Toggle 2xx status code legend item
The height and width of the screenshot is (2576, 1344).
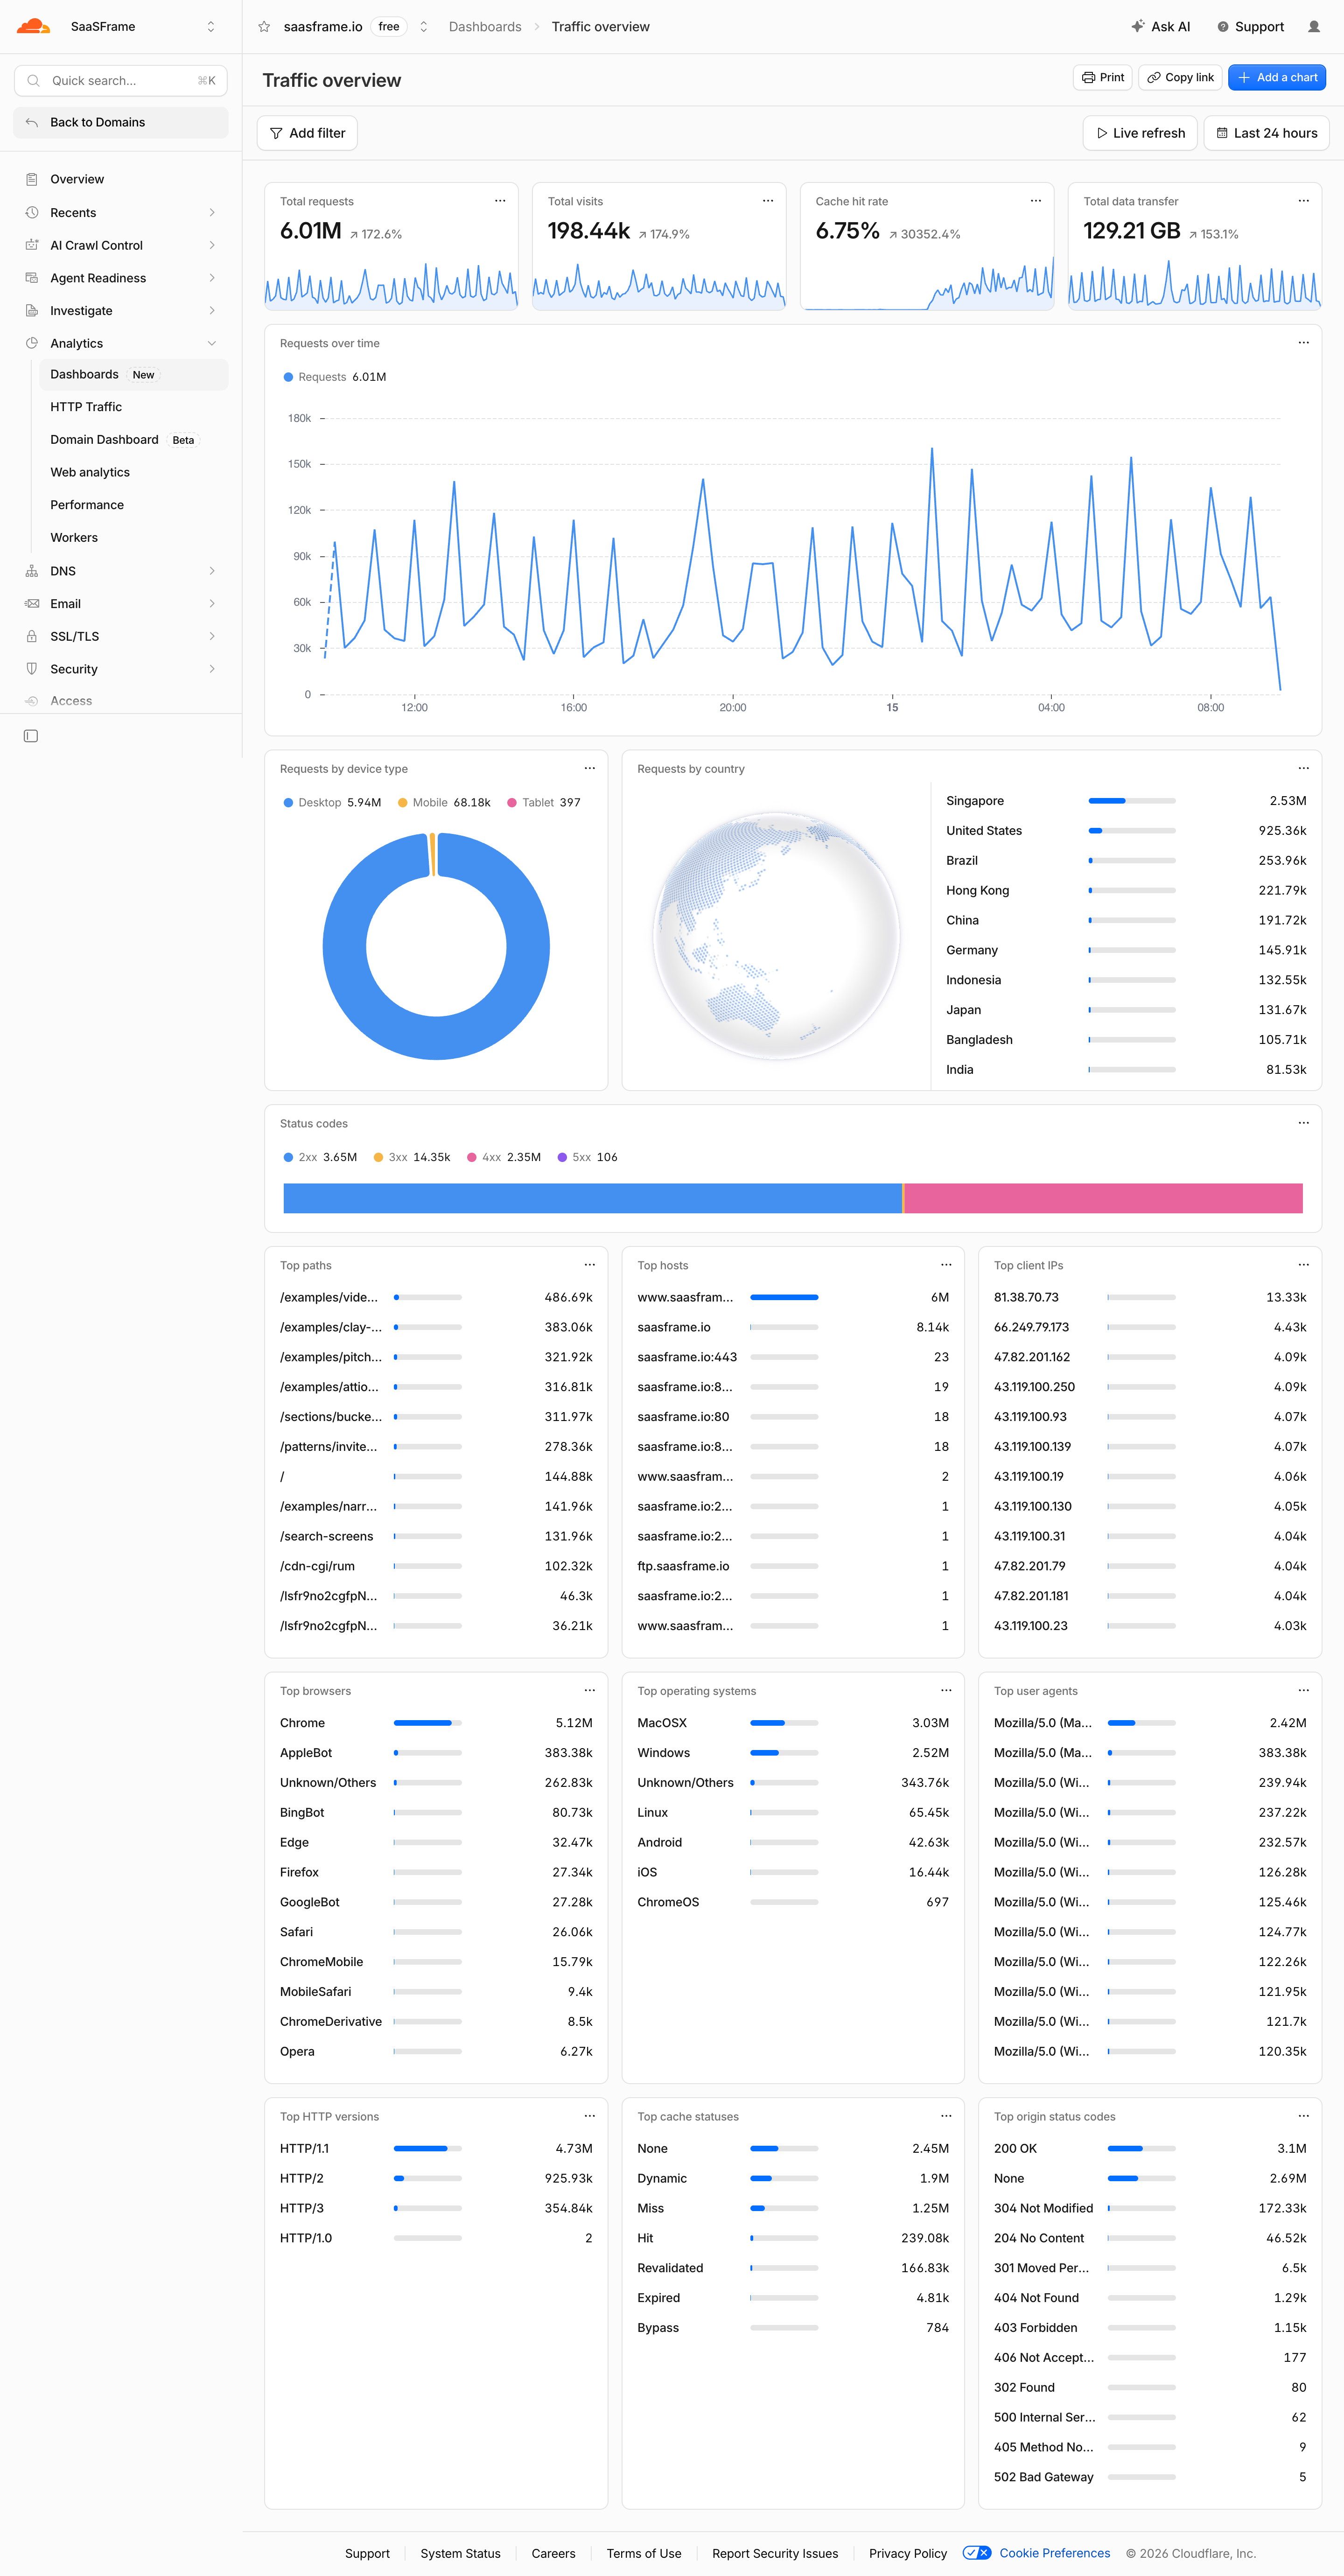pos(320,1157)
